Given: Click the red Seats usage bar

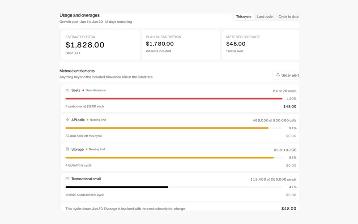Looking at the screenshot, I should 174,99.
